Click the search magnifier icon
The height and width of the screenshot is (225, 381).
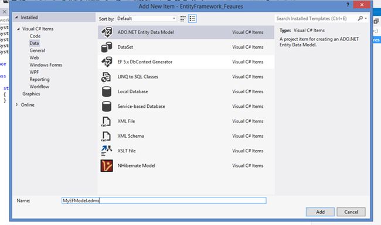click(360, 18)
